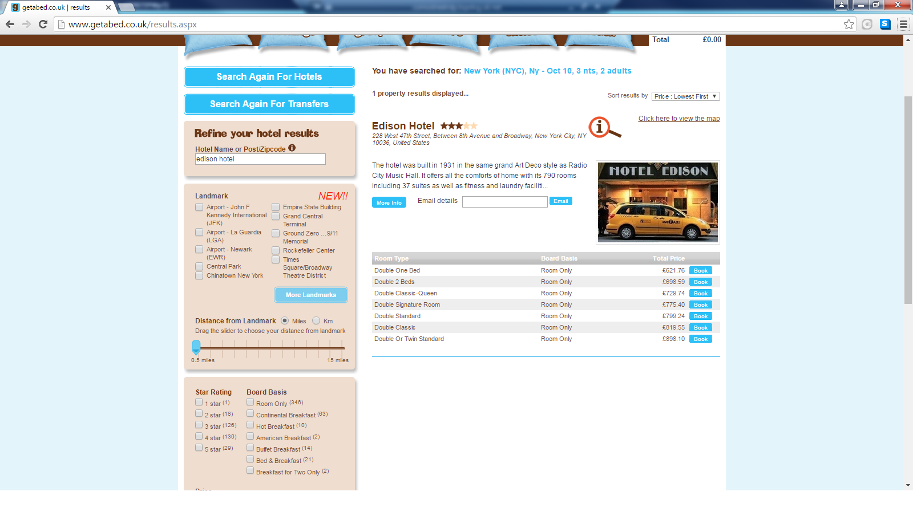This screenshot has width=913, height=528.
Task: Click the page vertical scrollbar
Action: click(x=908, y=200)
